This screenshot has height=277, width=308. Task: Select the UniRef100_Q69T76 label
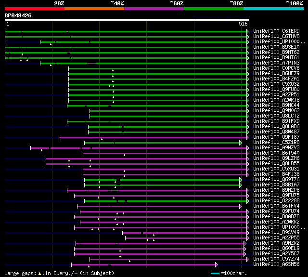[276, 180]
